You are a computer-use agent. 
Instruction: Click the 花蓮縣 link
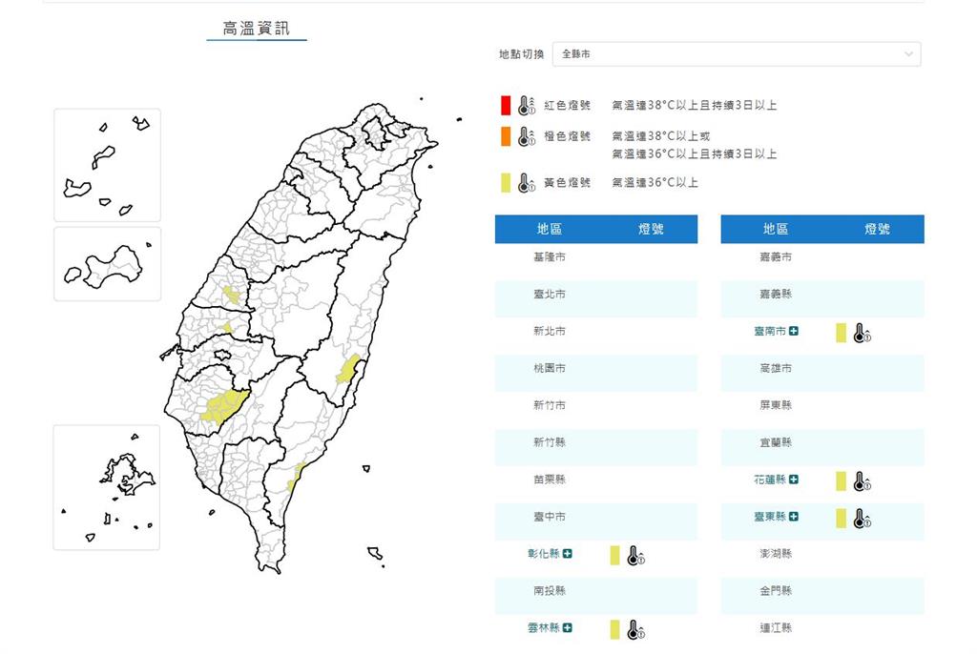770,480
